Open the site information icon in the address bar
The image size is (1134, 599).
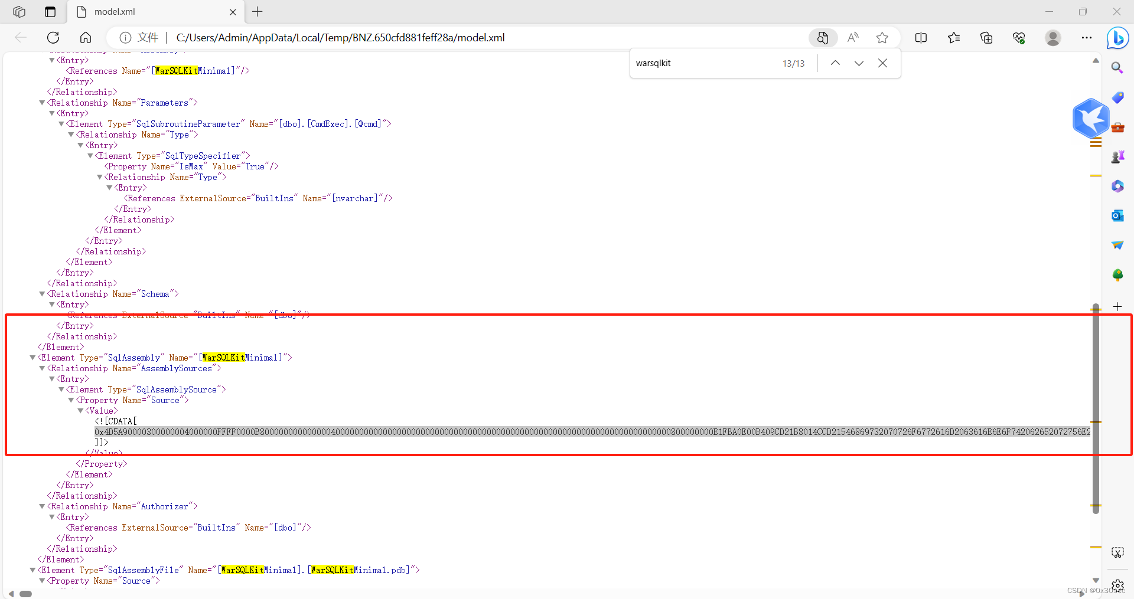125,38
